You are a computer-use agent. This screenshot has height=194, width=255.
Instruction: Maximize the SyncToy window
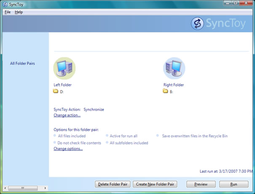(x=235, y=3)
